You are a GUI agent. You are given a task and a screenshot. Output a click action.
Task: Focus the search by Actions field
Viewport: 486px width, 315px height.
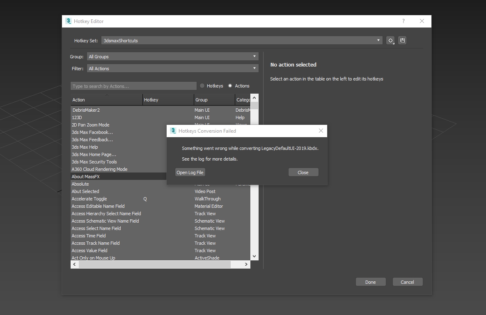133,86
